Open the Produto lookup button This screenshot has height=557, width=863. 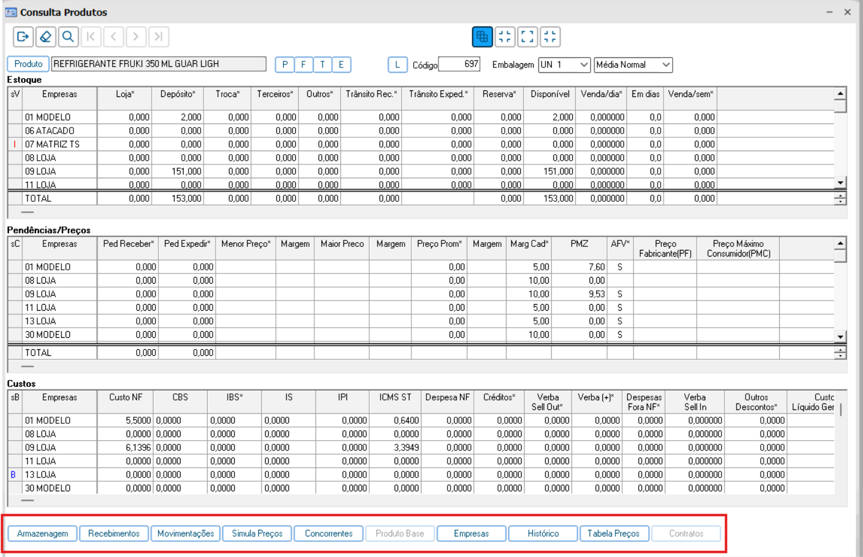pos(28,64)
